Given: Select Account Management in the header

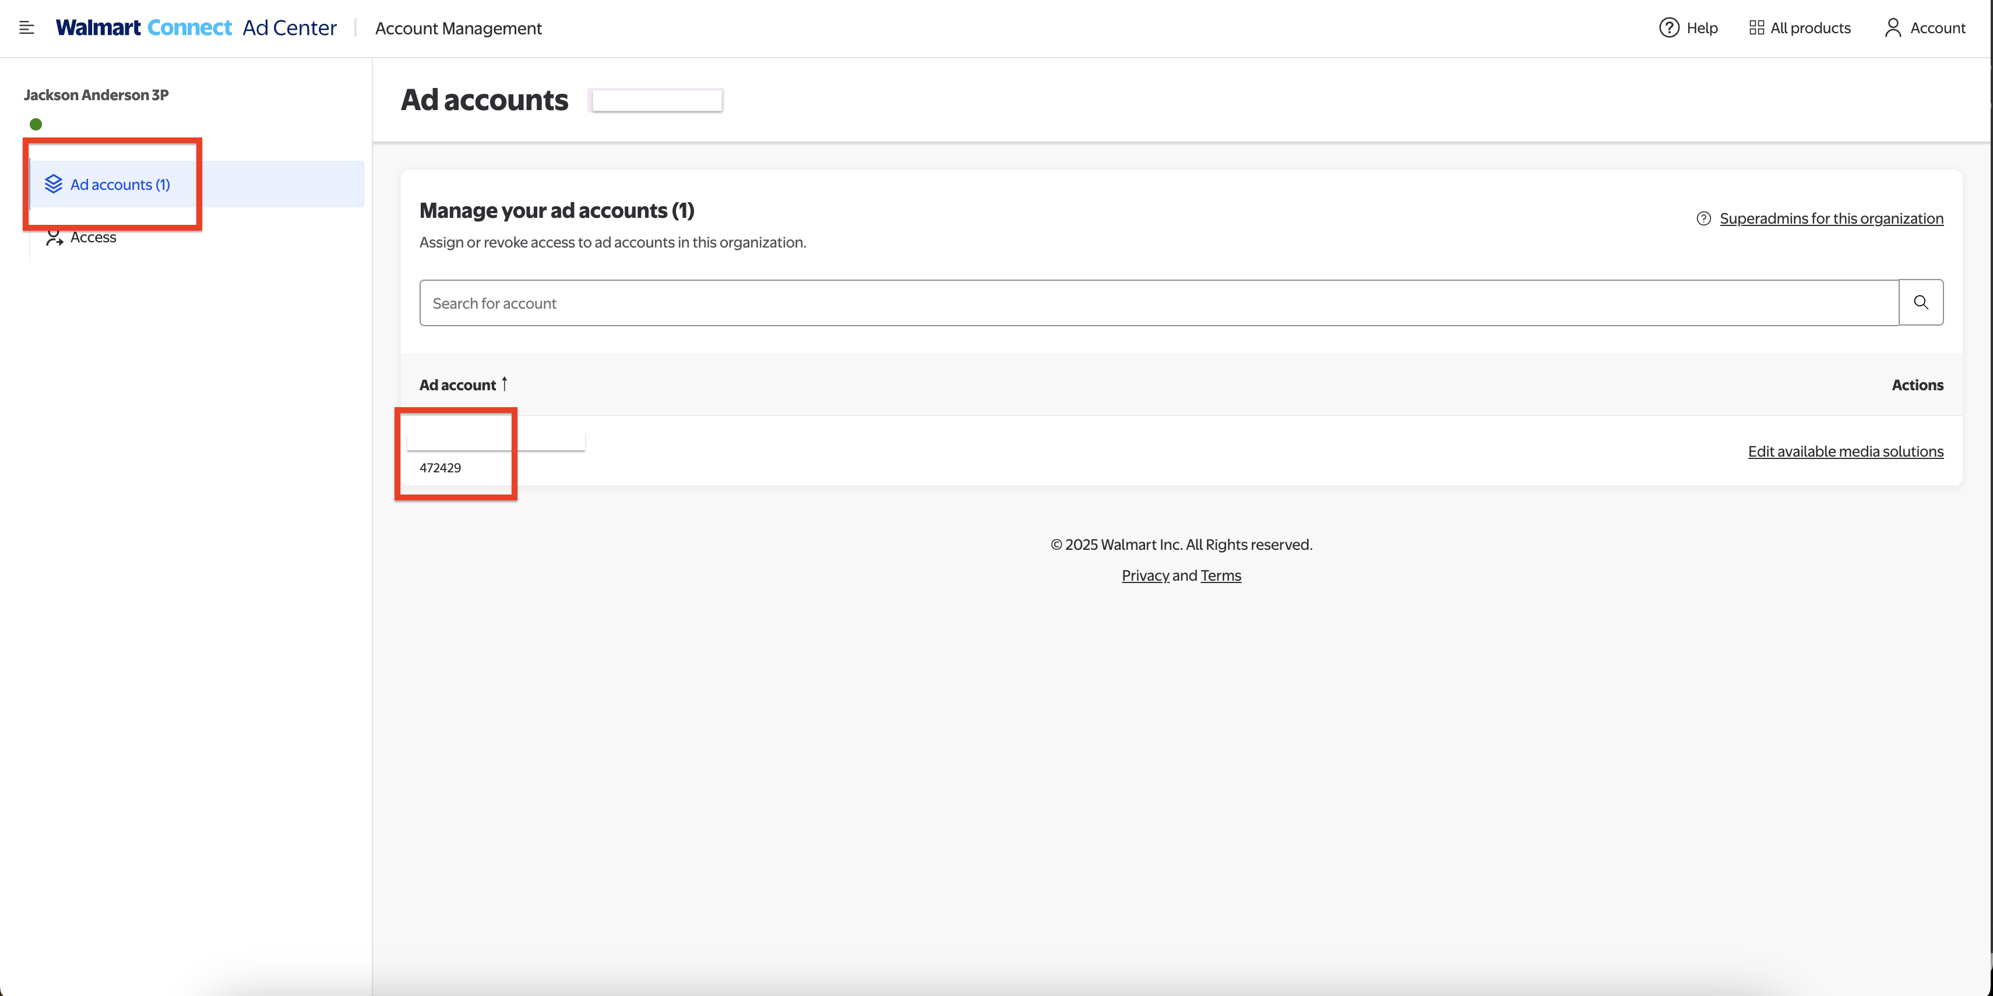Looking at the screenshot, I should point(458,29).
